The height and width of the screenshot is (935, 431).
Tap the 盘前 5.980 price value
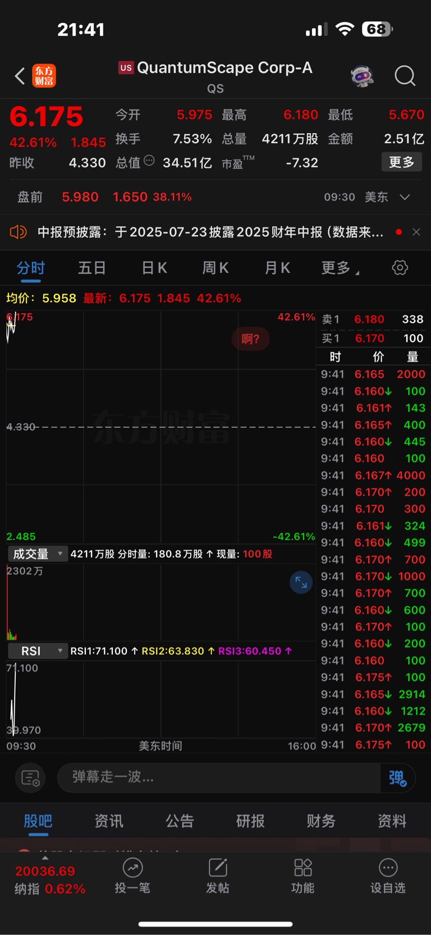(x=80, y=197)
